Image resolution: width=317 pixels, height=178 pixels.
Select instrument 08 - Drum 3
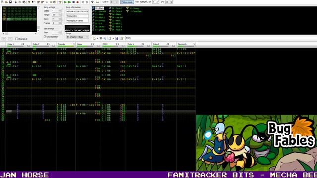pyautogui.click(x=116, y=8)
